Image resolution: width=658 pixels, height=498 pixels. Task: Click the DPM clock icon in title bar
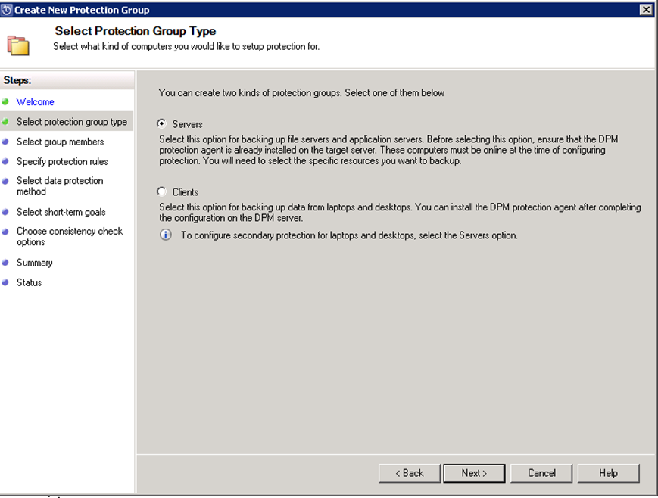tap(7, 10)
